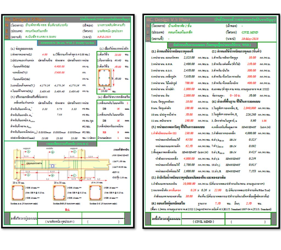Click the bending moment value '6,600.00'
This screenshot has width=281, height=250.
[x=59, y=66]
